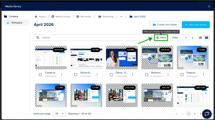
Task: Go to page 2
Action: (x=195, y=114)
